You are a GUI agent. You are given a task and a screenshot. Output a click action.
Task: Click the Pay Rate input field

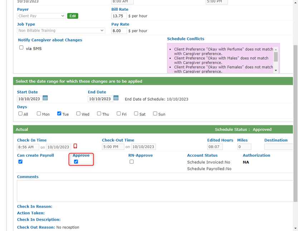(119, 31)
